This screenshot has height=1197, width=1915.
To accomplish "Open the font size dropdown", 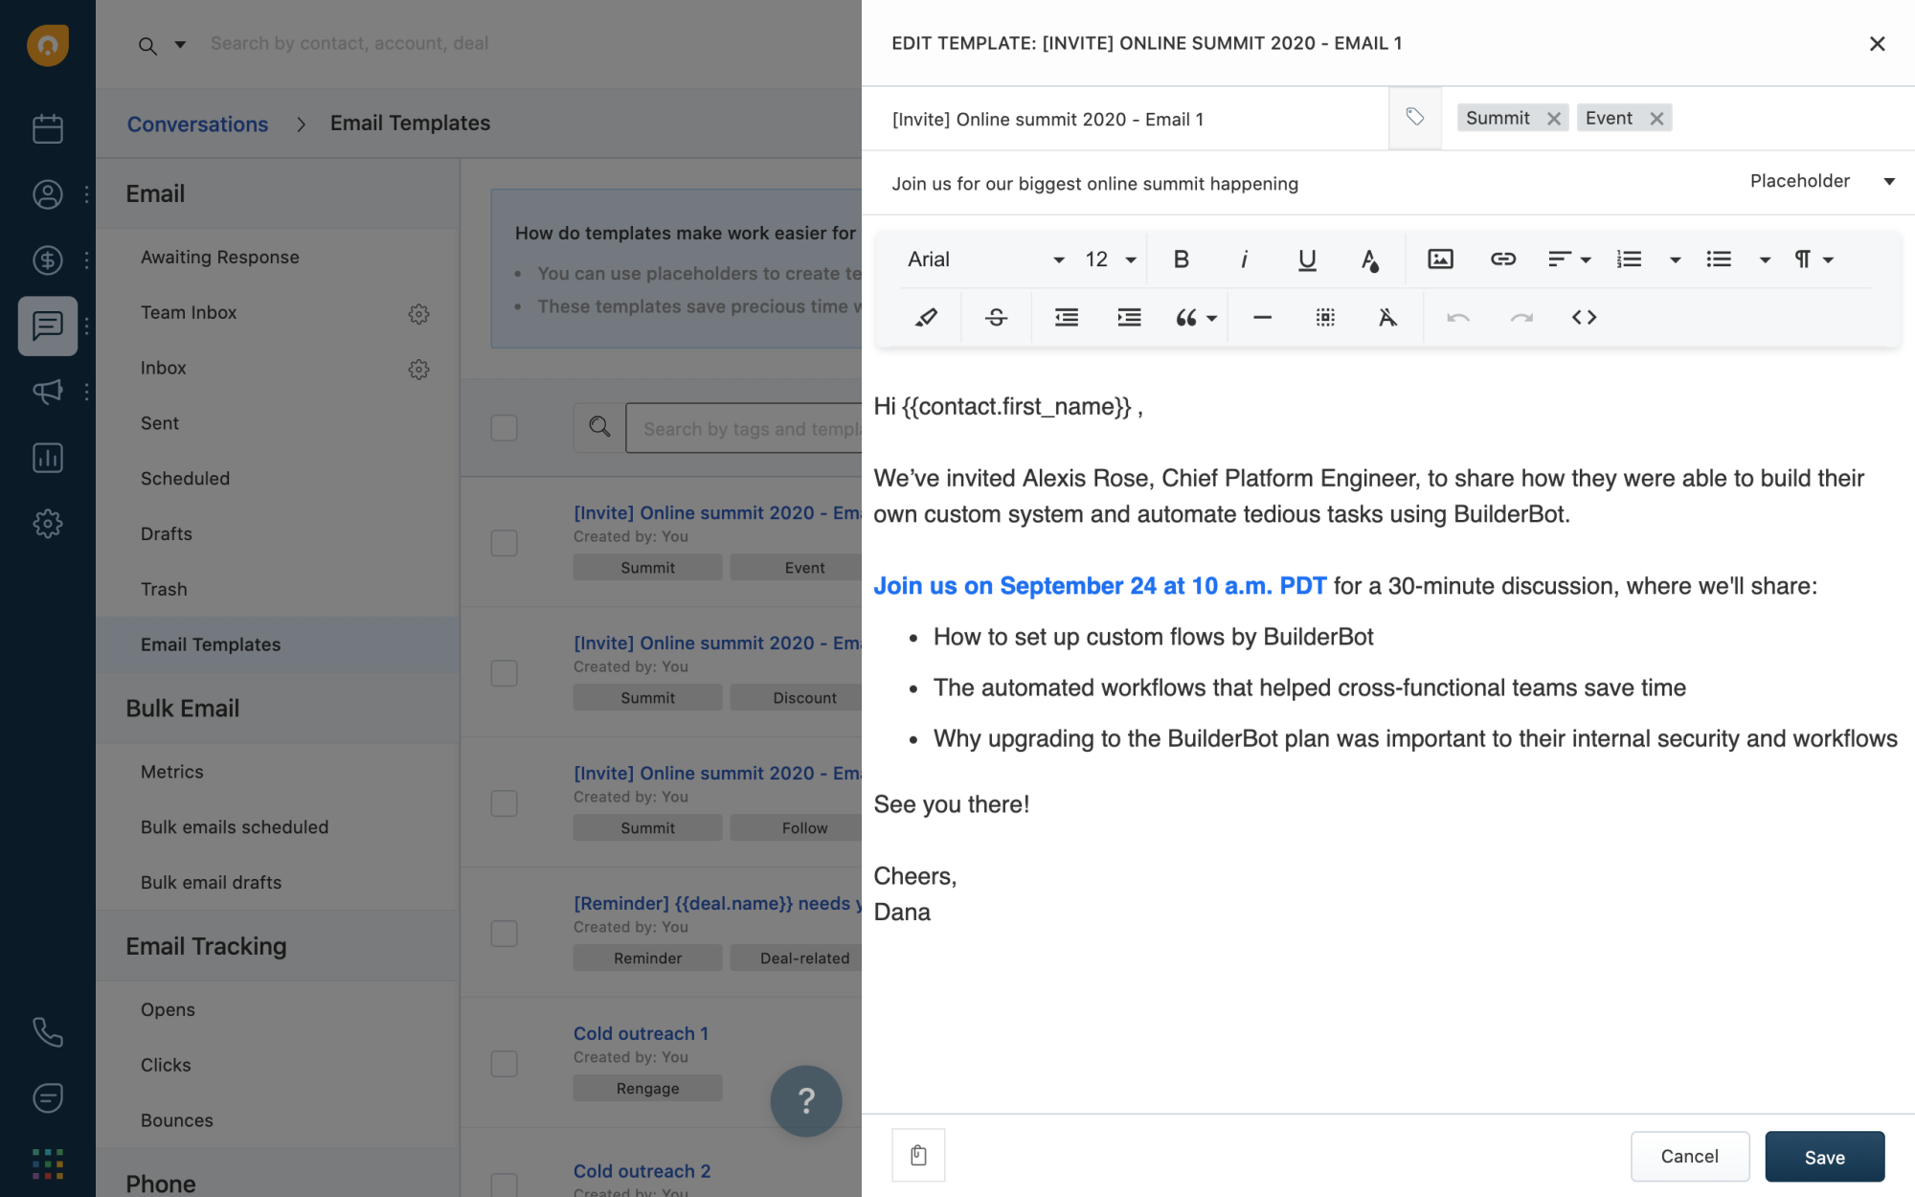I will (x=1109, y=259).
